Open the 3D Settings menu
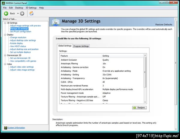This screenshot has height=139, width=180. click(31, 8)
